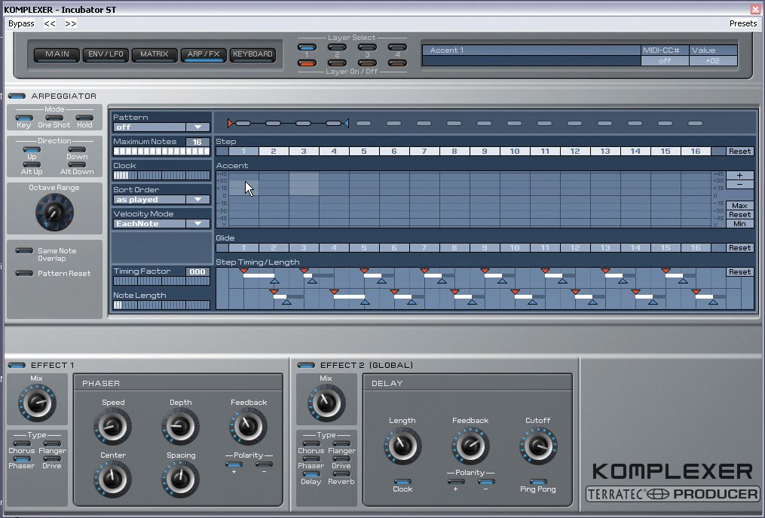This screenshot has height=518, width=765.
Task: Set arpeggiator direction to Up
Action: [x=32, y=150]
